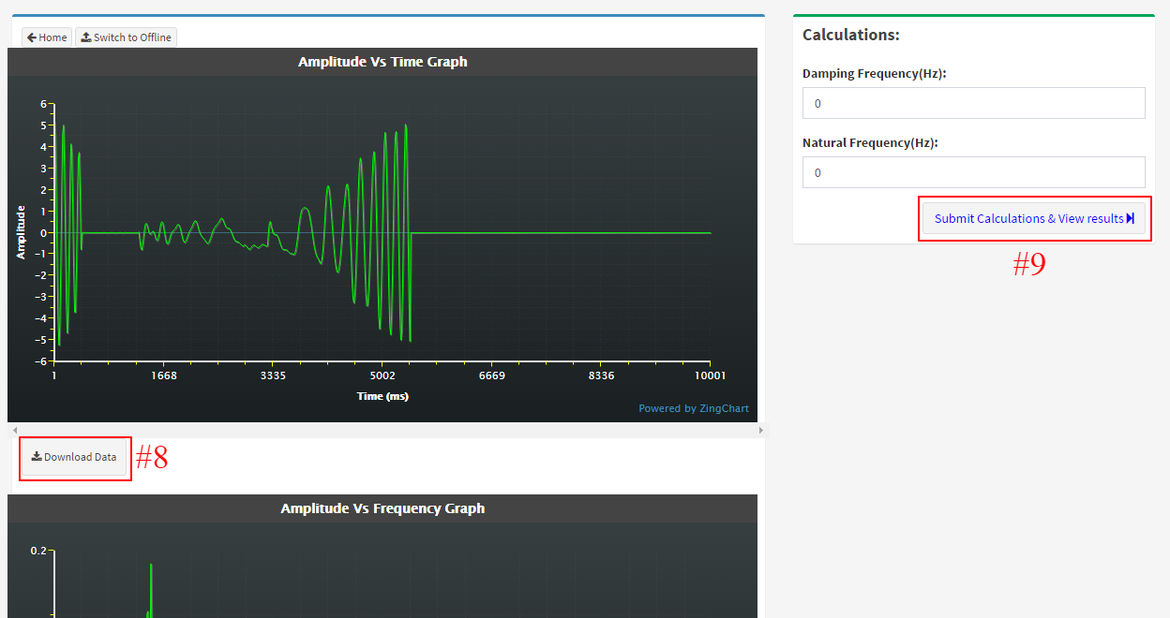Click Switch to Offline button
The image size is (1170, 618).
pos(126,37)
